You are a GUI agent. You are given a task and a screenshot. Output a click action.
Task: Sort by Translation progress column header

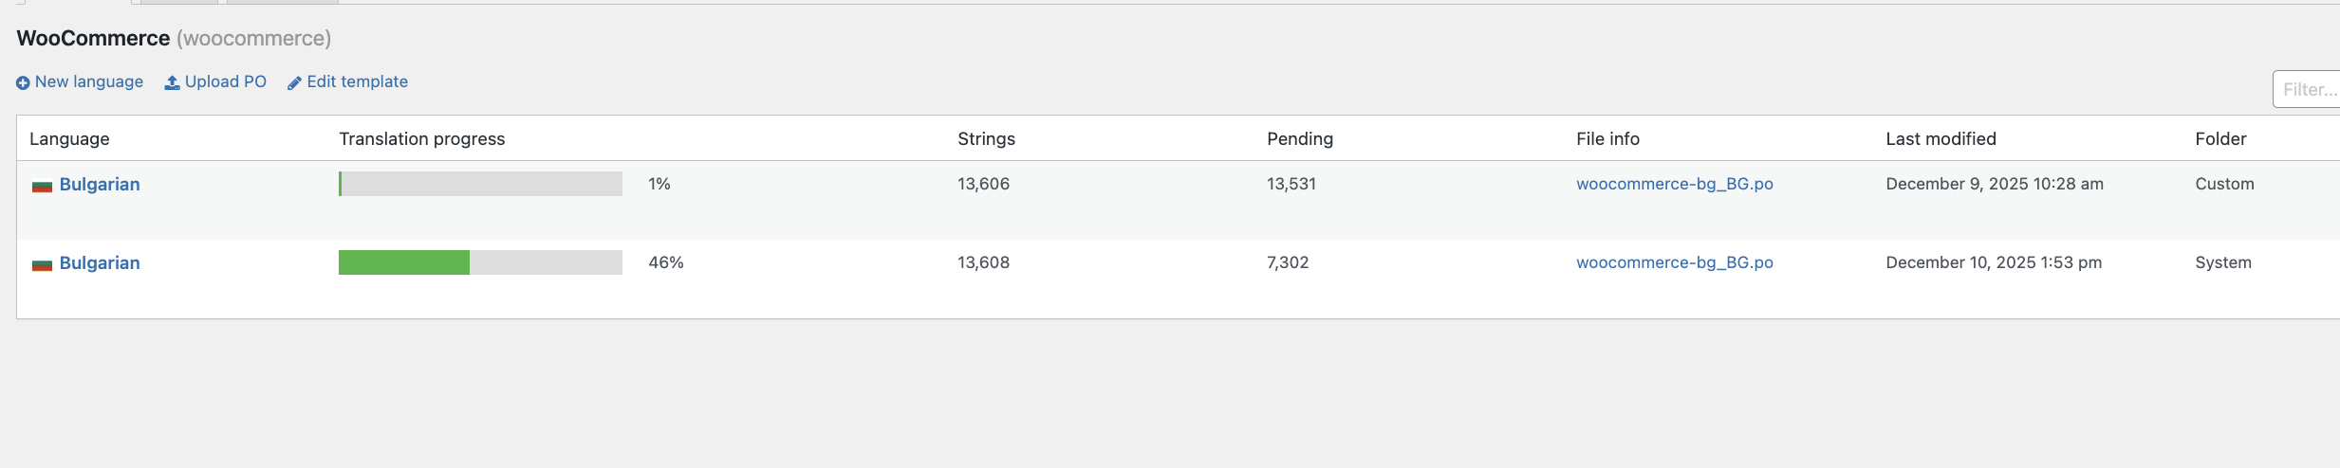coord(421,139)
